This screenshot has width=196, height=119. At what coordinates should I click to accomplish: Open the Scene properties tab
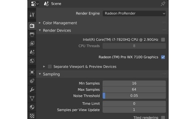pos(32,52)
